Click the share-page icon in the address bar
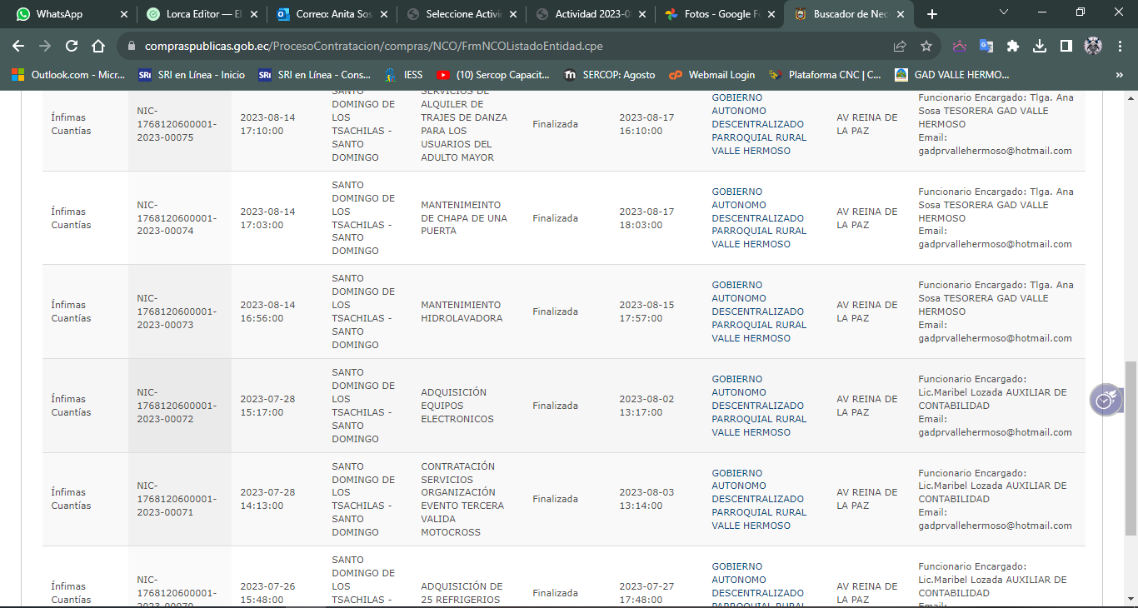Image resolution: width=1138 pixels, height=608 pixels. tap(900, 47)
